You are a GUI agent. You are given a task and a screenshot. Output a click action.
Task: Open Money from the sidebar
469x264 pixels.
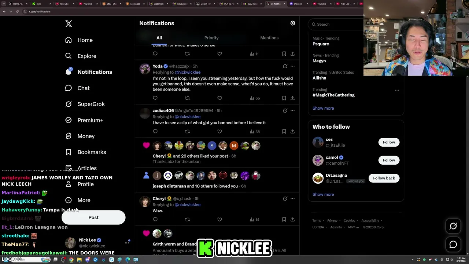coord(80,136)
